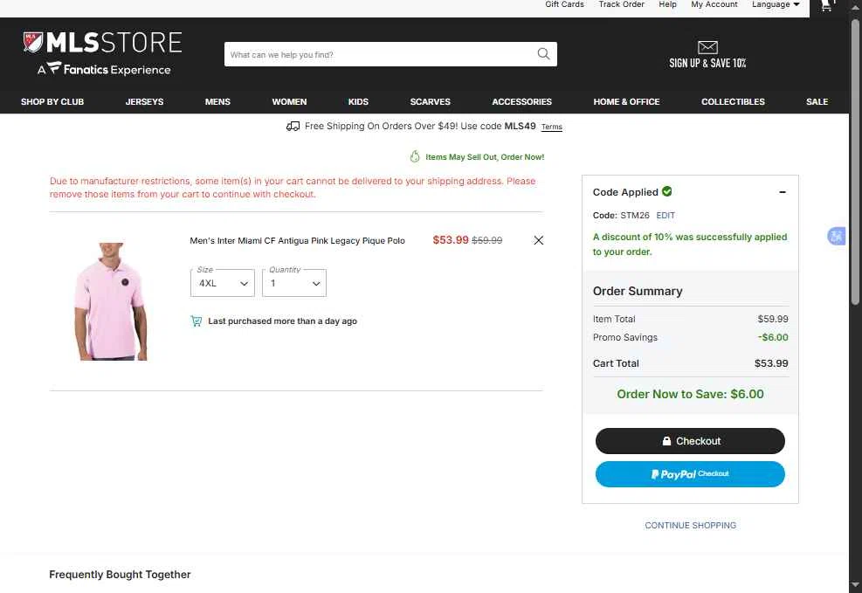Click the search magnifier icon

(x=543, y=54)
